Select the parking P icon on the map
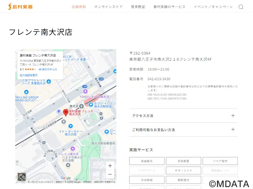253x189 pixels. click(59, 111)
